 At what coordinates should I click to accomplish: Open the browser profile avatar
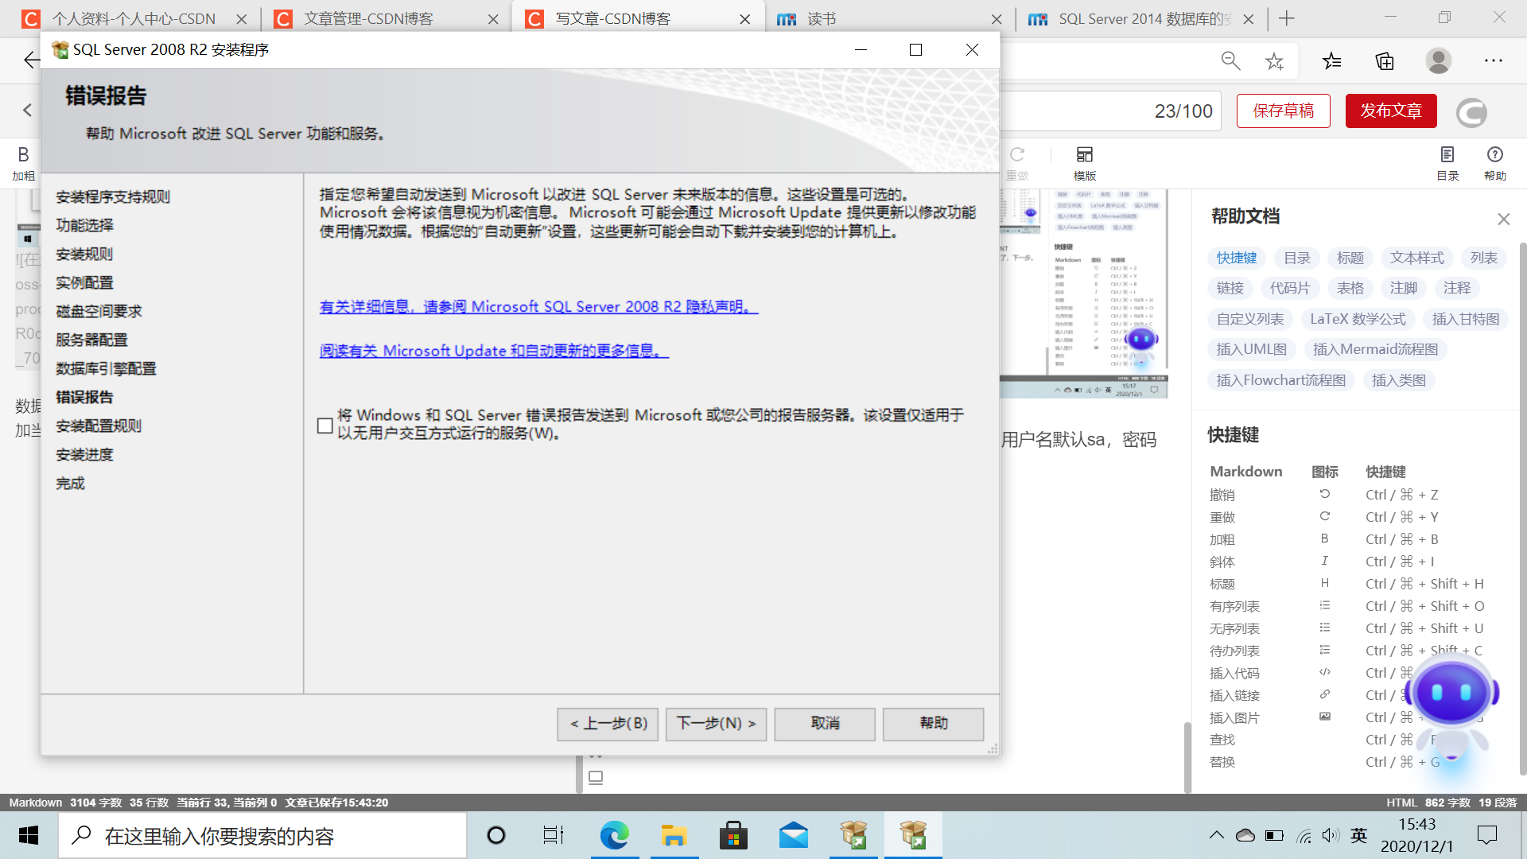(x=1438, y=61)
